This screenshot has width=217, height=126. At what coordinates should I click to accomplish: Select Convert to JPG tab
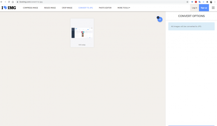(x=85, y=8)
